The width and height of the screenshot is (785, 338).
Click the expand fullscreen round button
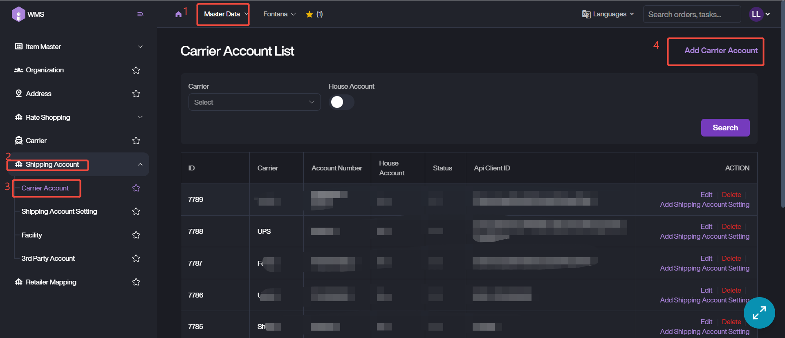[x=759, y=313]
